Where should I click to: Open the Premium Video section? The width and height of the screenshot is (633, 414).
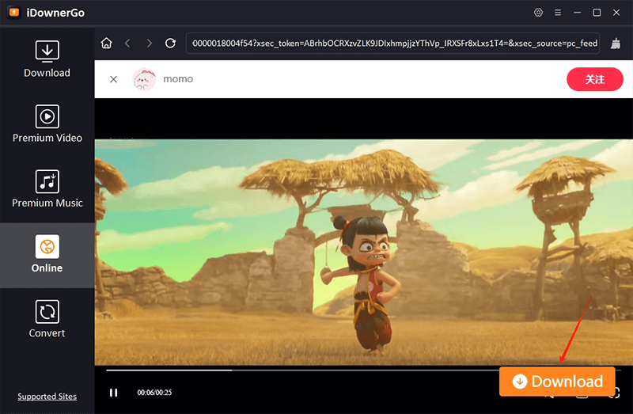point(47,123)
